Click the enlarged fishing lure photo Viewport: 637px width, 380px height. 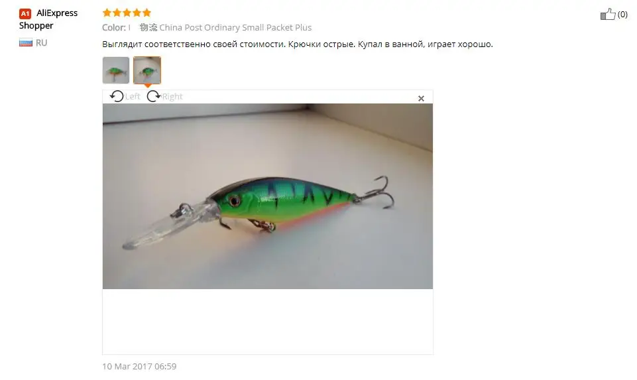click(268, 196)
